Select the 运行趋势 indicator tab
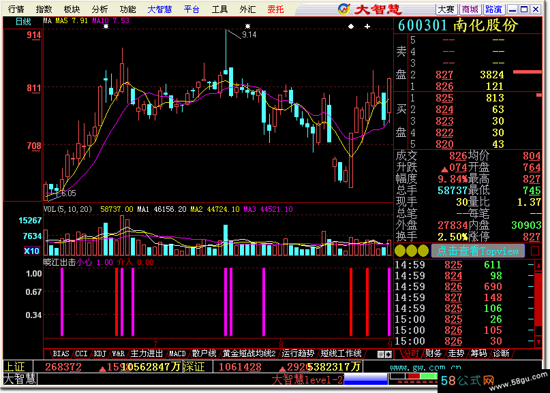This screenshot has height=393, width=550. point(298,353)
